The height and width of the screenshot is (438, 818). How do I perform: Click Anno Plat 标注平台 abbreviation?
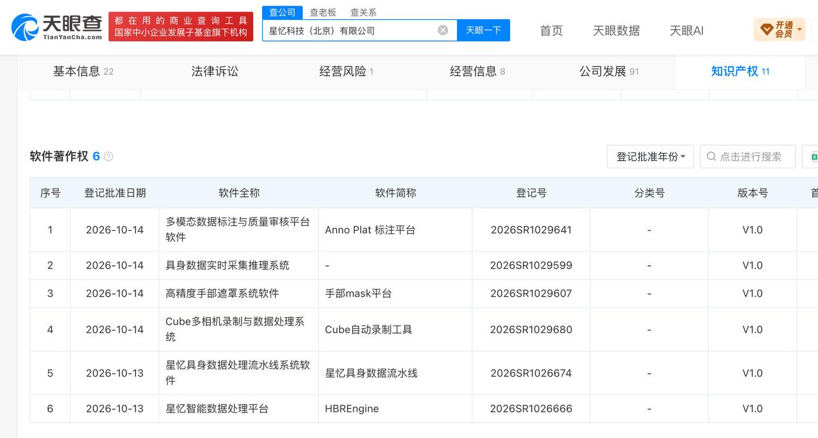pyautogui.click(x=370, y=230)
